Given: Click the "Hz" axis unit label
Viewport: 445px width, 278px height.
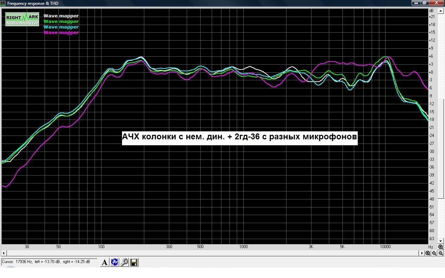Looking at the screenshot, I should click(x=431, y=247).
